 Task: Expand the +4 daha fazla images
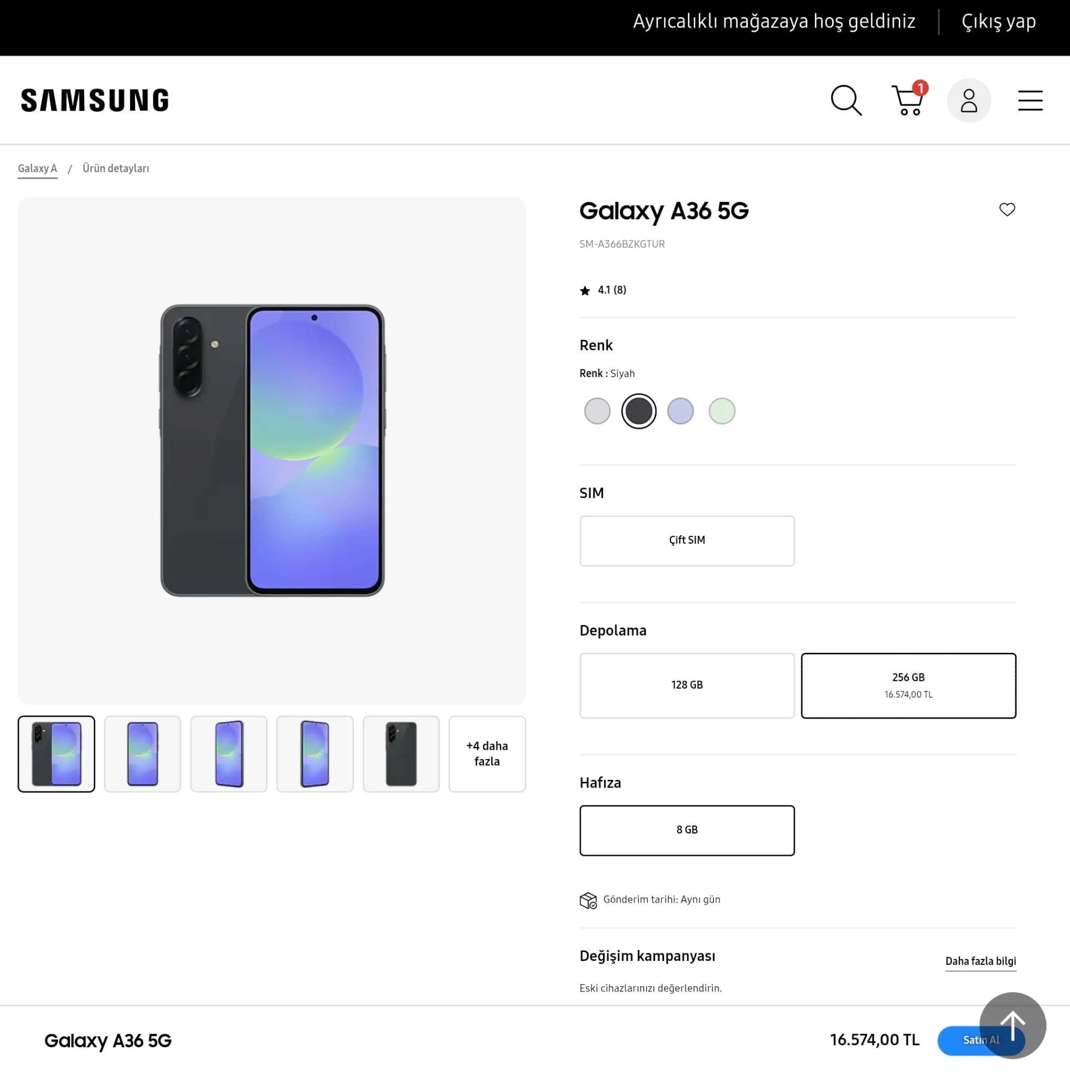click(487, 753)
